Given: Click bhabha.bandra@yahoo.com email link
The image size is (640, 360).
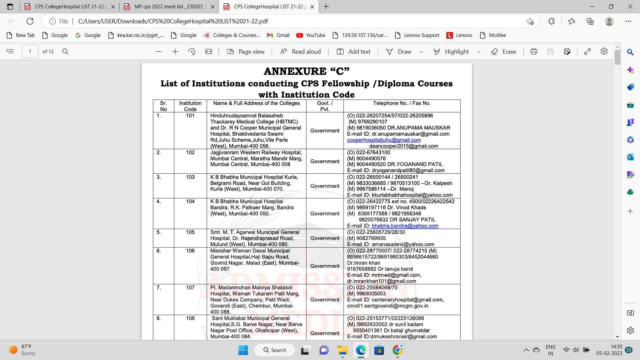Looking at the screenshot, I should tap(405, 226).
